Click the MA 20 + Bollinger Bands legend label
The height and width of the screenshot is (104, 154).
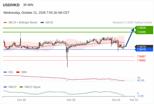tap(23, 23)
